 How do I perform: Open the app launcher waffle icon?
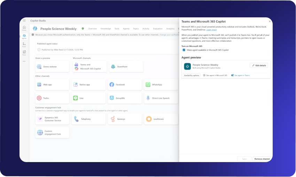tap(24, 21)
